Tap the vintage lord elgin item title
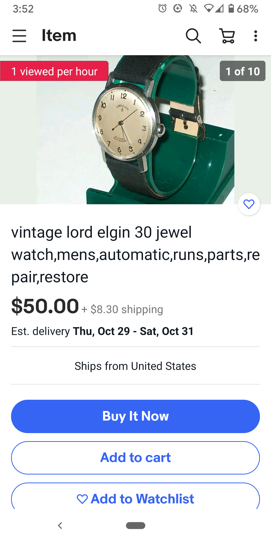 tap(135, 254)
